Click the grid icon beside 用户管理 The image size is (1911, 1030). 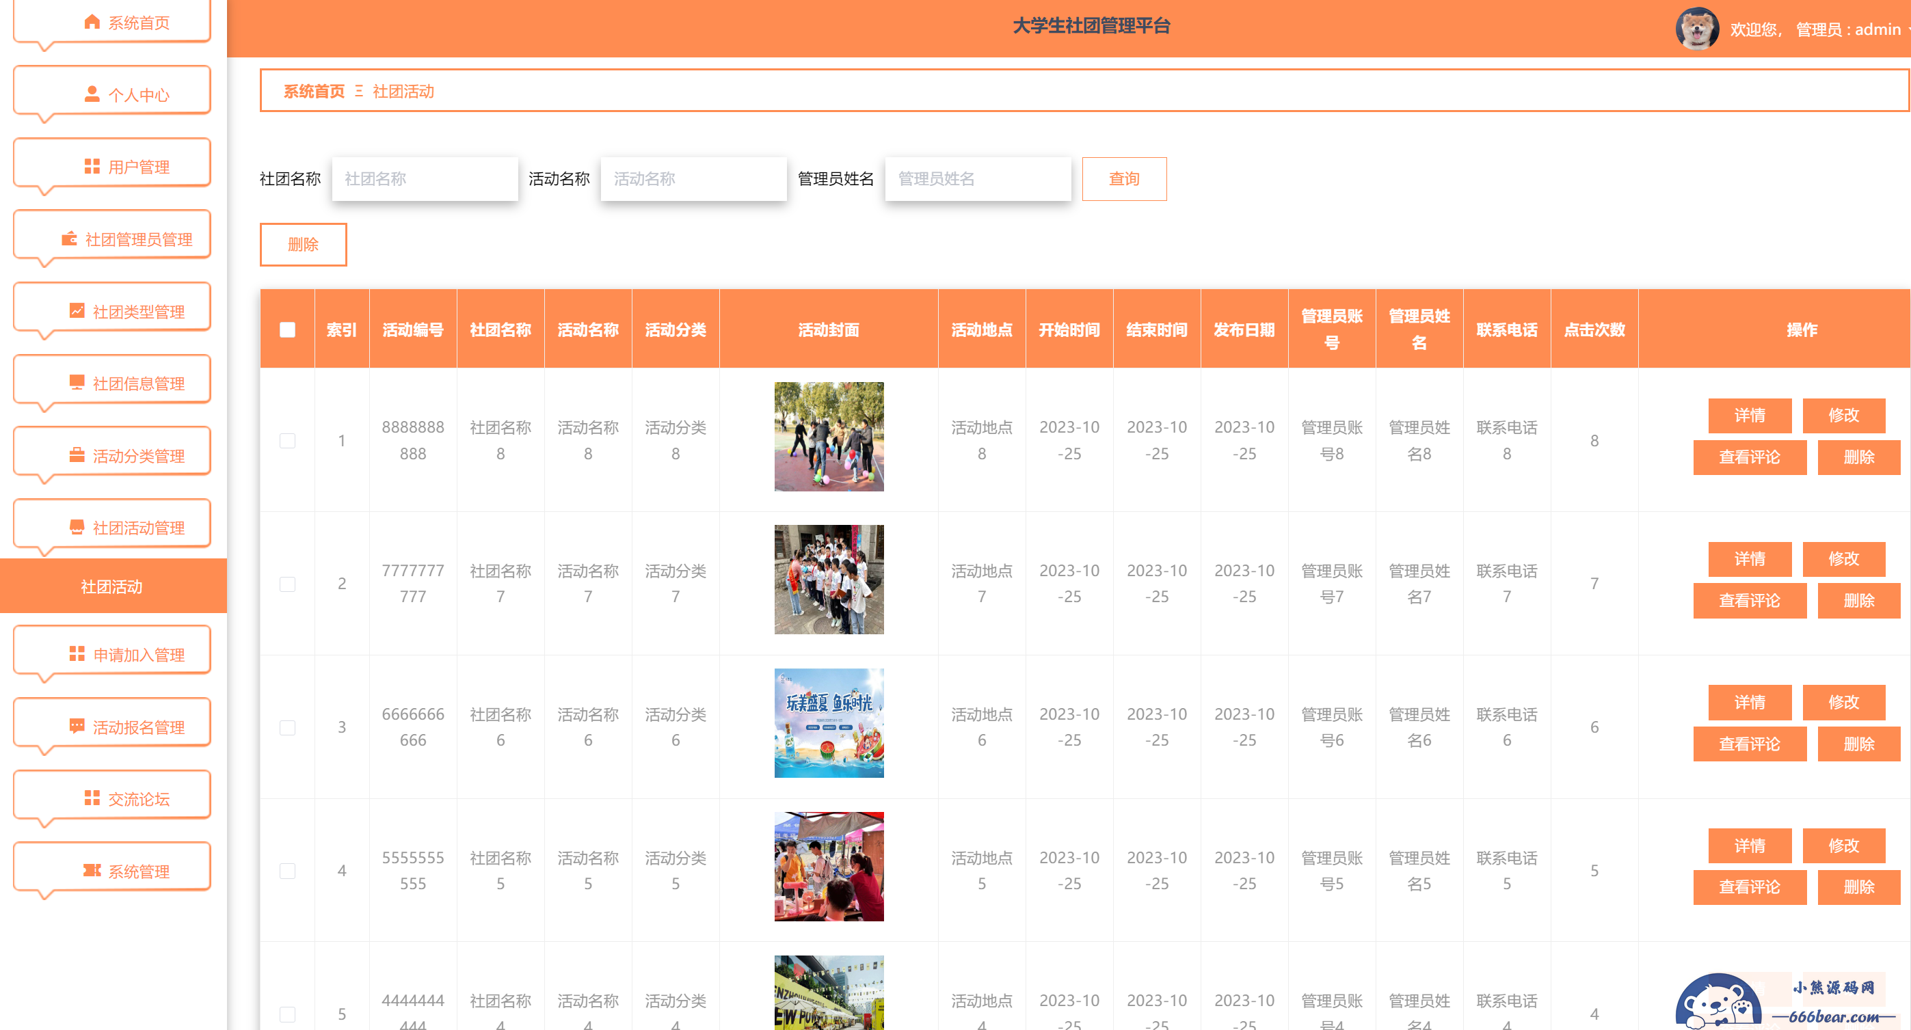click(92, 165)
